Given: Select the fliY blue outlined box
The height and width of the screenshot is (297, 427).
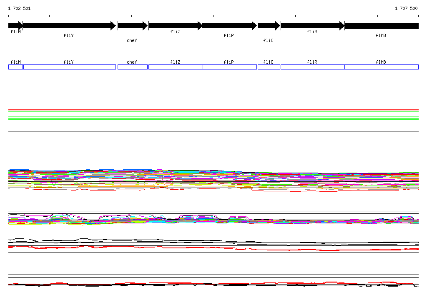Looking at the screenshot, I should (x=70, y=67).
